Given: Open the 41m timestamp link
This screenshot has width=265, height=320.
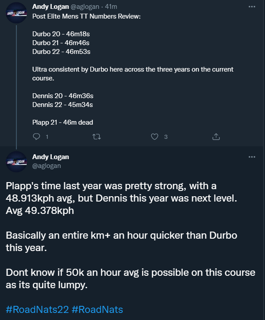Looking at the screenshot, I should coord(111,7).
